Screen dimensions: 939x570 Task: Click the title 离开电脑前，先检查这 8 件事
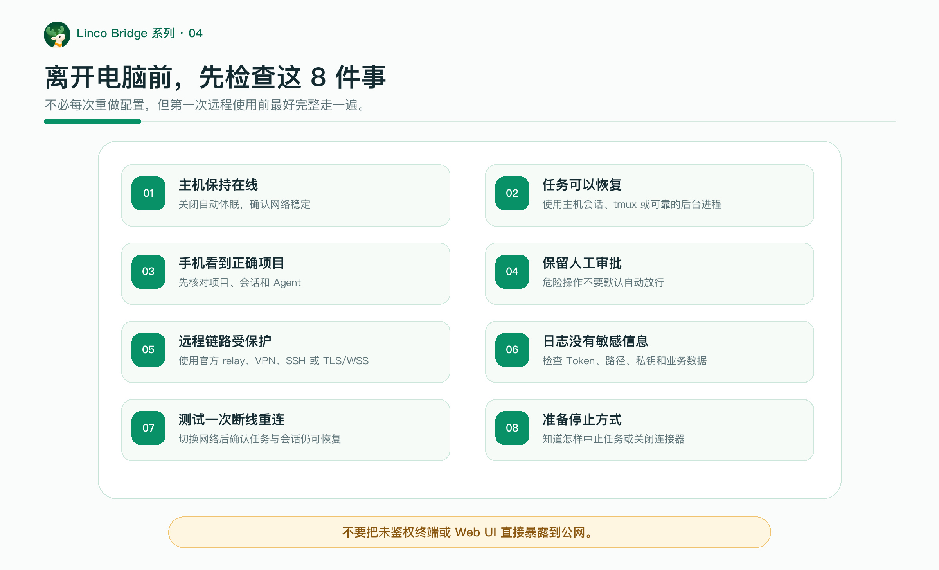[216, 77]
